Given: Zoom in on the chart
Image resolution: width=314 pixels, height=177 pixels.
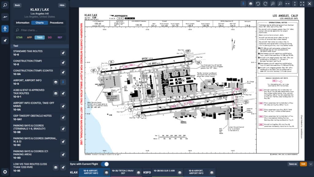Looking at the screenshot, I should point(273,4).
